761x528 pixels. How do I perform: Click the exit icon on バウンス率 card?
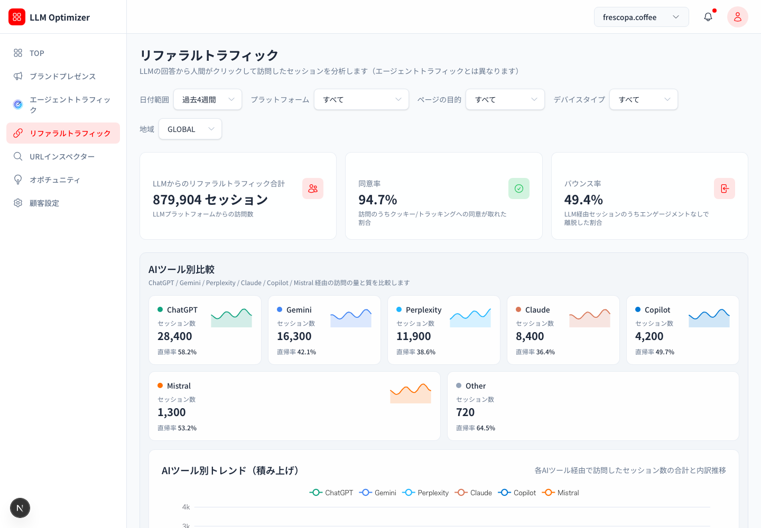tap(725, 188)
